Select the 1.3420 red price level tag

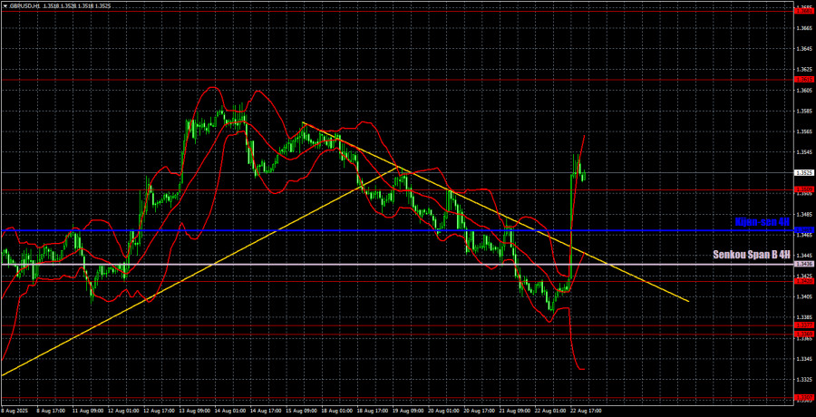coord(803,281)
